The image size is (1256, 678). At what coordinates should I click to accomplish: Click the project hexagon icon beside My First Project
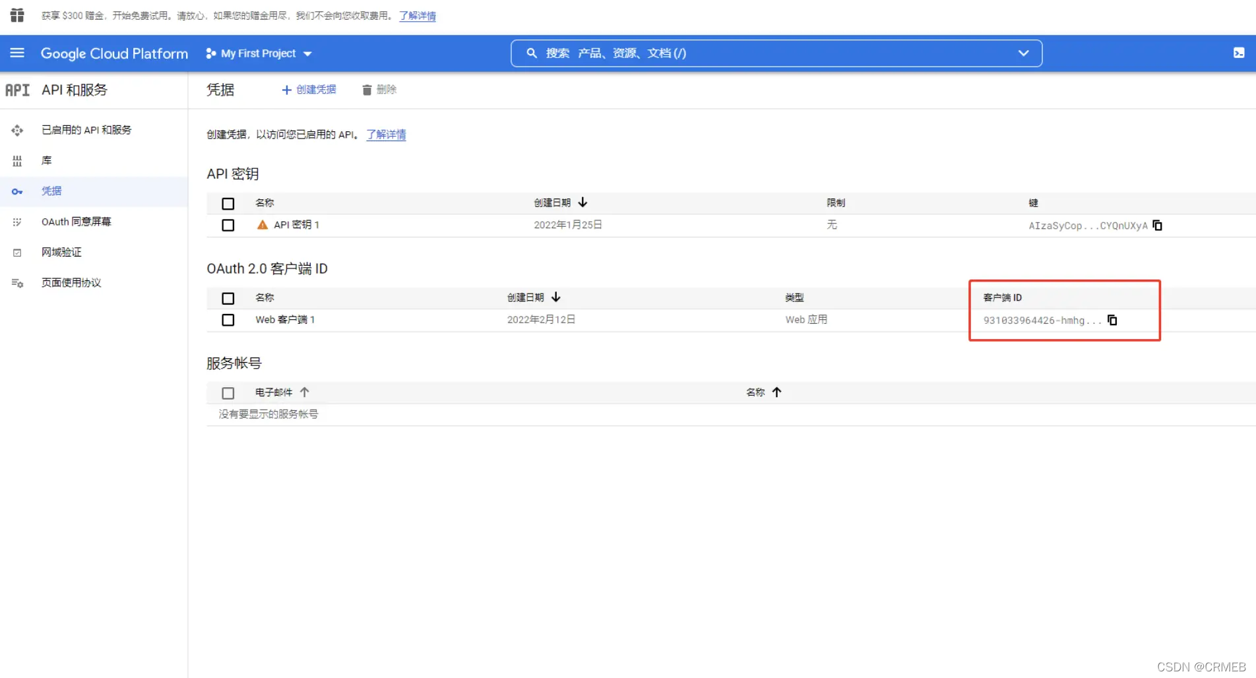211,53
